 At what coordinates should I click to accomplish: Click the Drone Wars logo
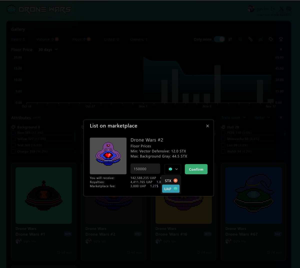[39, 9]
